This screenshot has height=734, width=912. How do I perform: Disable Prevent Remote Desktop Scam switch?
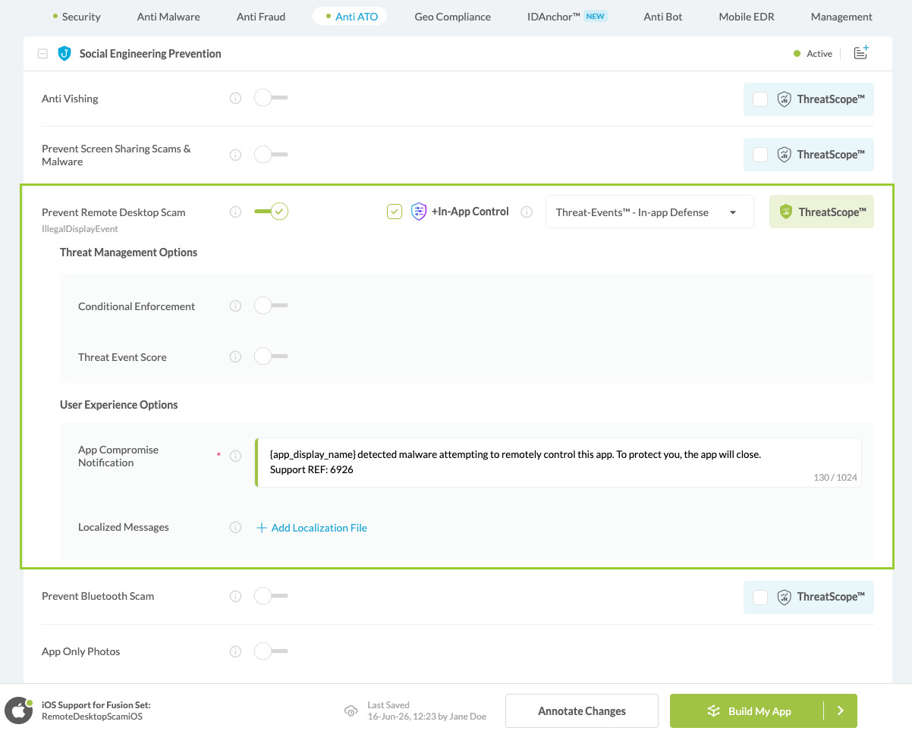(271, 212)
